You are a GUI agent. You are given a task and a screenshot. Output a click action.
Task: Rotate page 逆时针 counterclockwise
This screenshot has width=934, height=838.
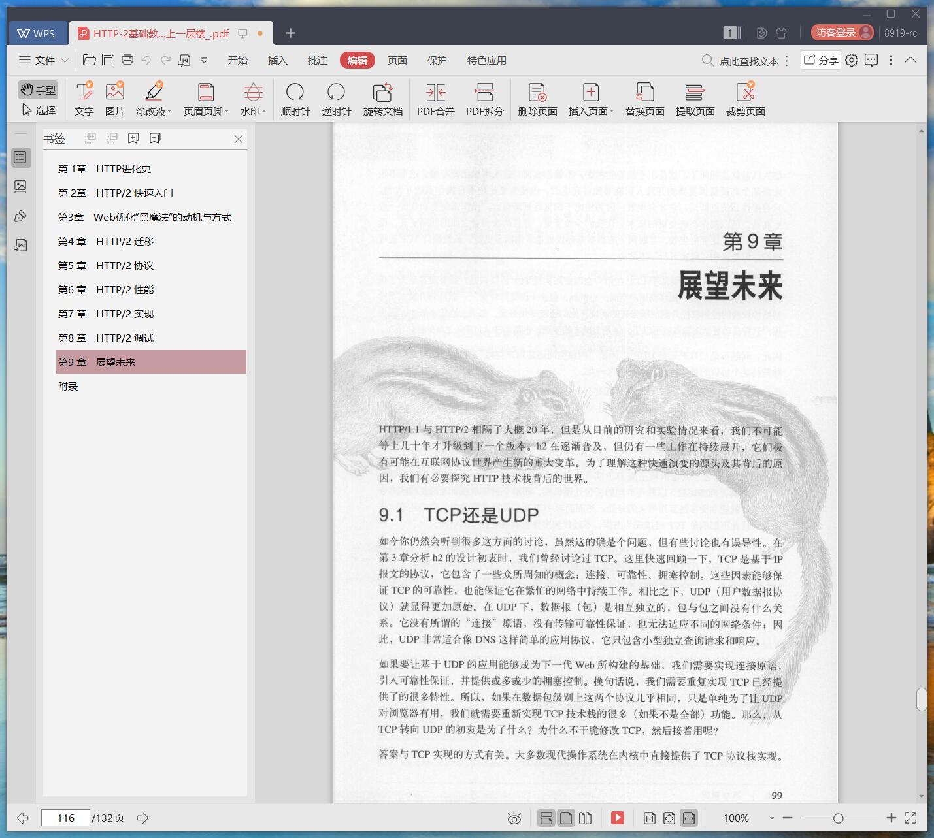(x=337, y=99)
